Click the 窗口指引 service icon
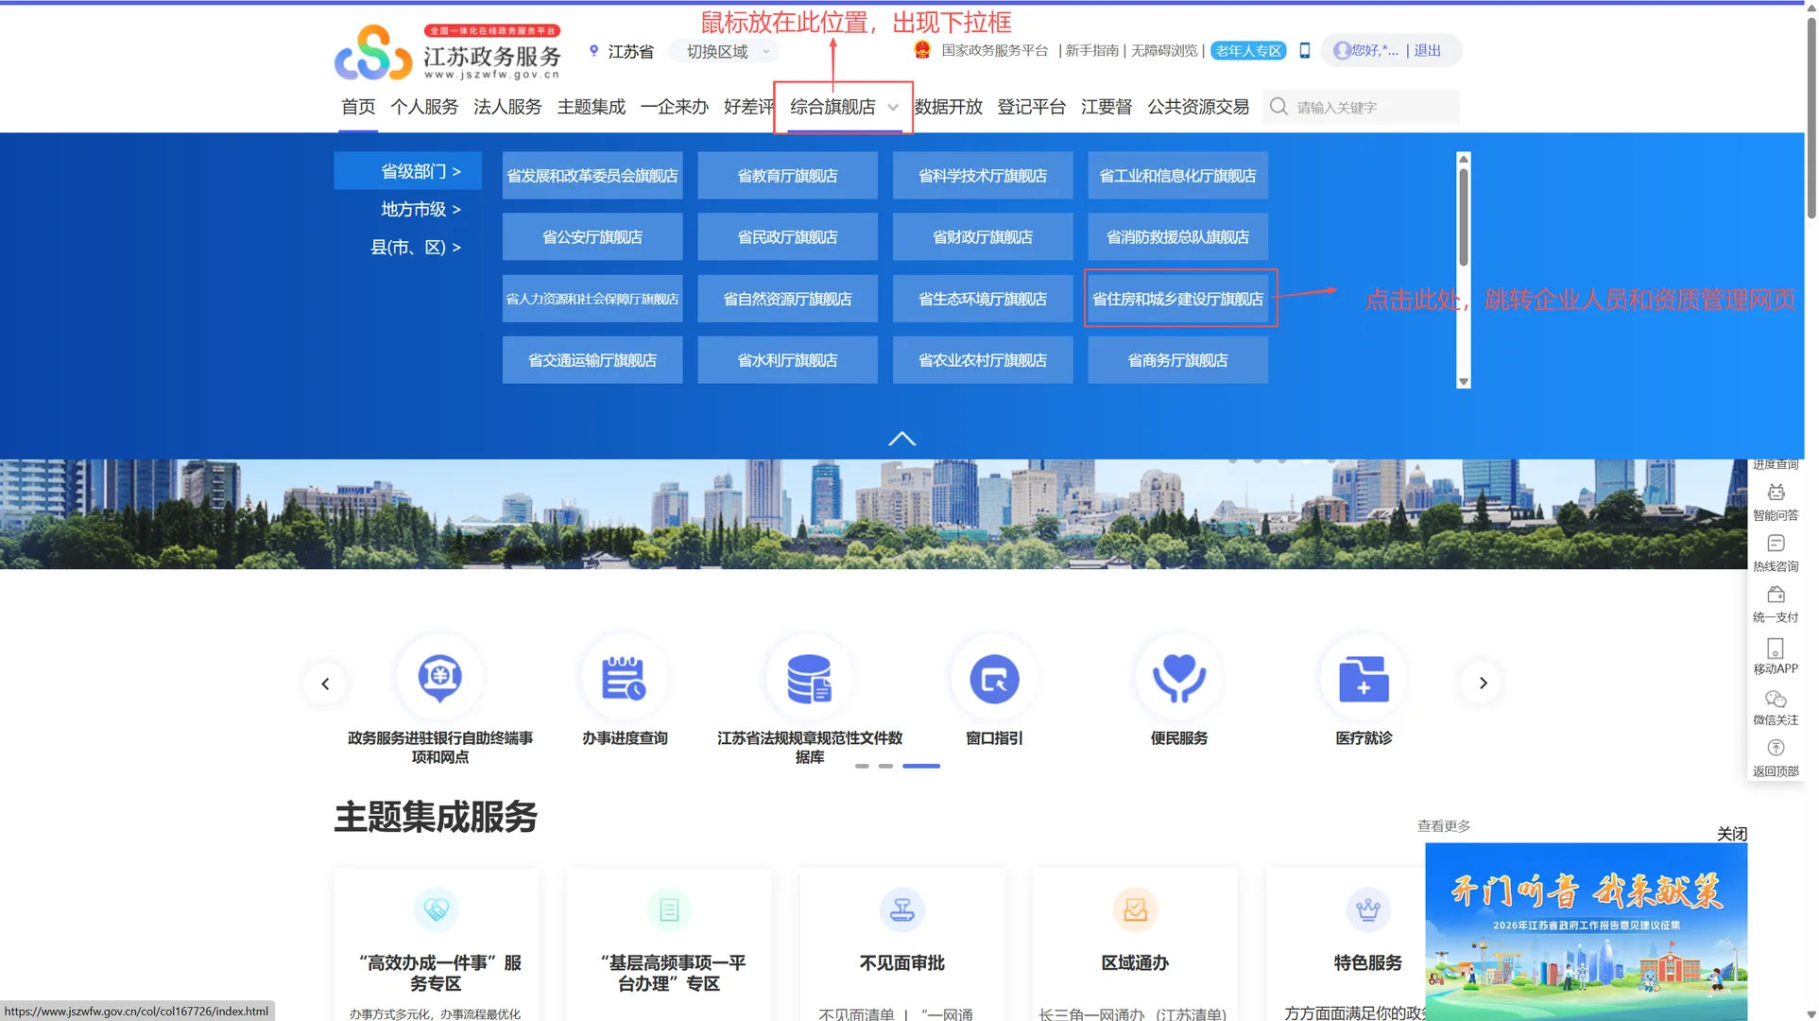Screen dimensions: 1819x1021 [x=994, y=678]
